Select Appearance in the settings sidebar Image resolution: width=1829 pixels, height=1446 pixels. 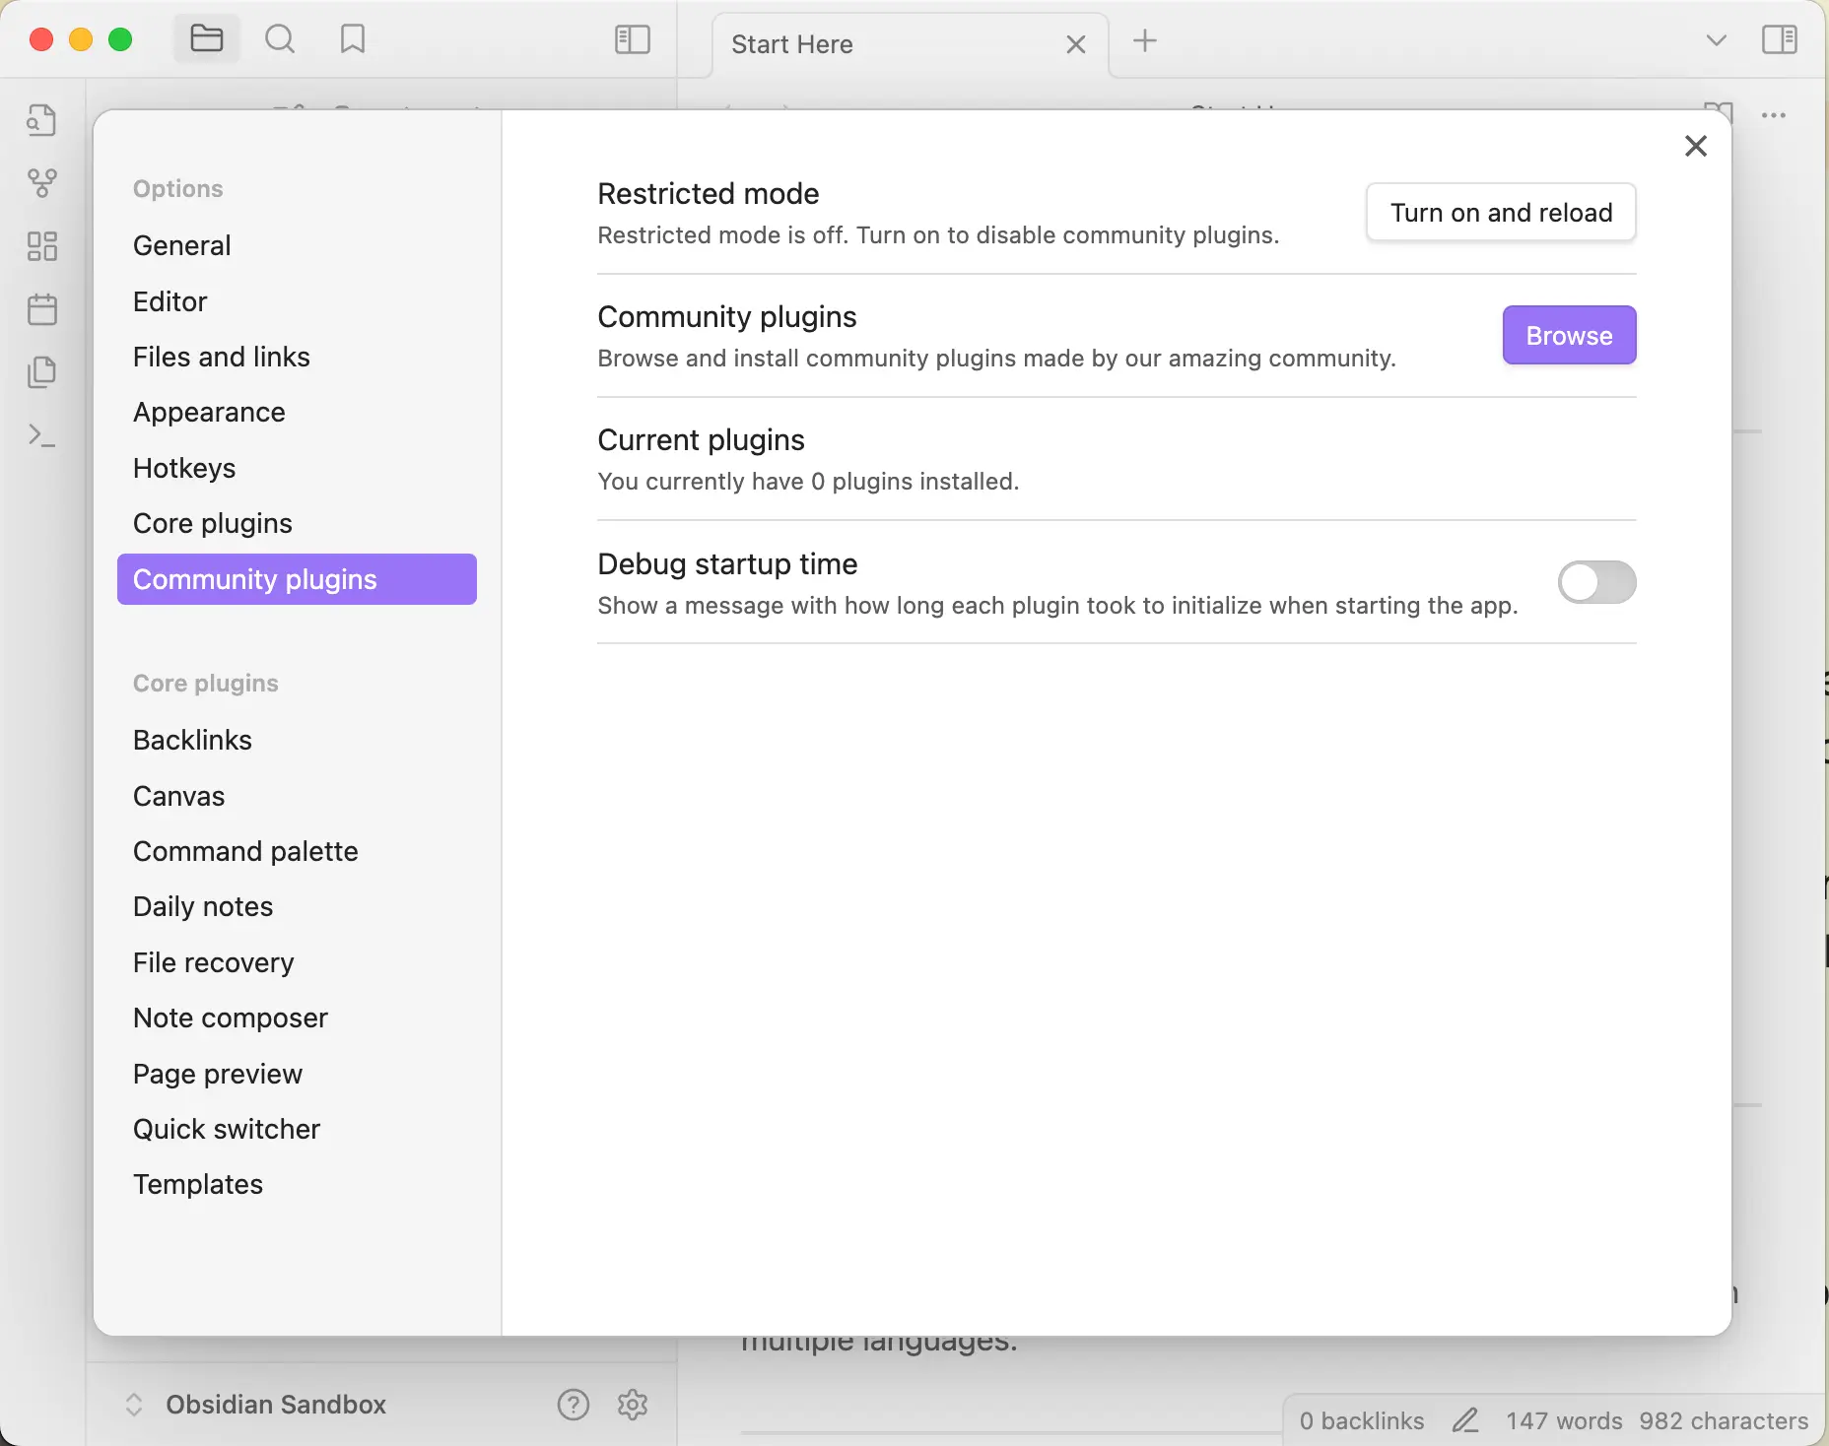click(209, 412)
